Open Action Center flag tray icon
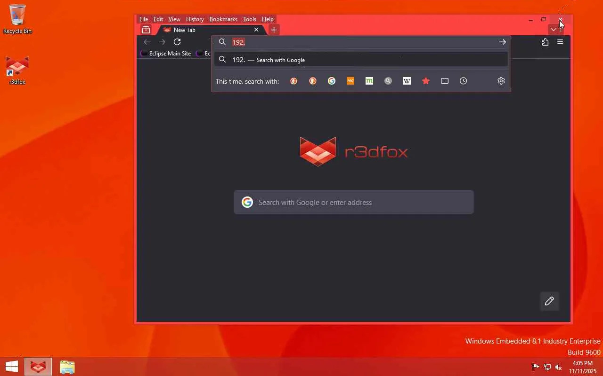Viewport: 603px width, 376px height. point(536,367)
